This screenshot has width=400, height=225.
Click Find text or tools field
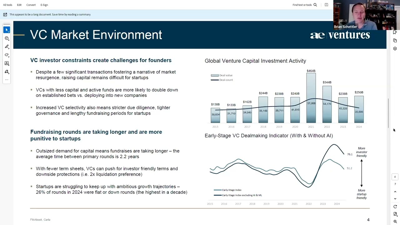(x=302, y=5)
